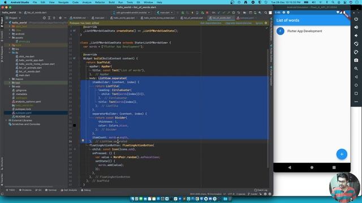
Task: Open the Terminal tool window
Action: point(51,190)
